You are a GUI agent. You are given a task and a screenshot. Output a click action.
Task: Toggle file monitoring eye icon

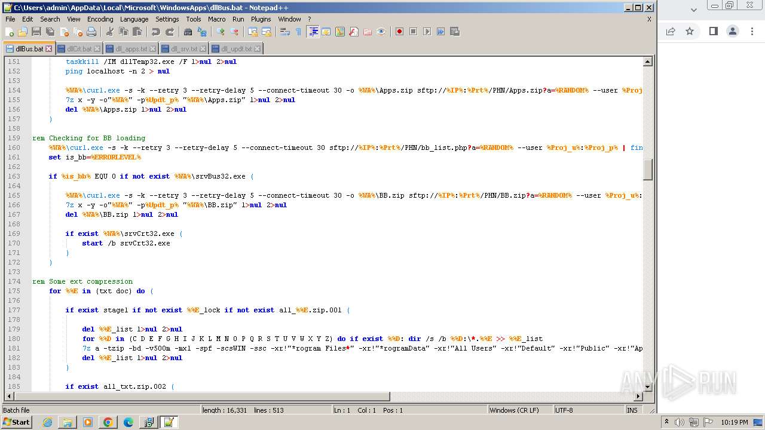click(381, 32)
